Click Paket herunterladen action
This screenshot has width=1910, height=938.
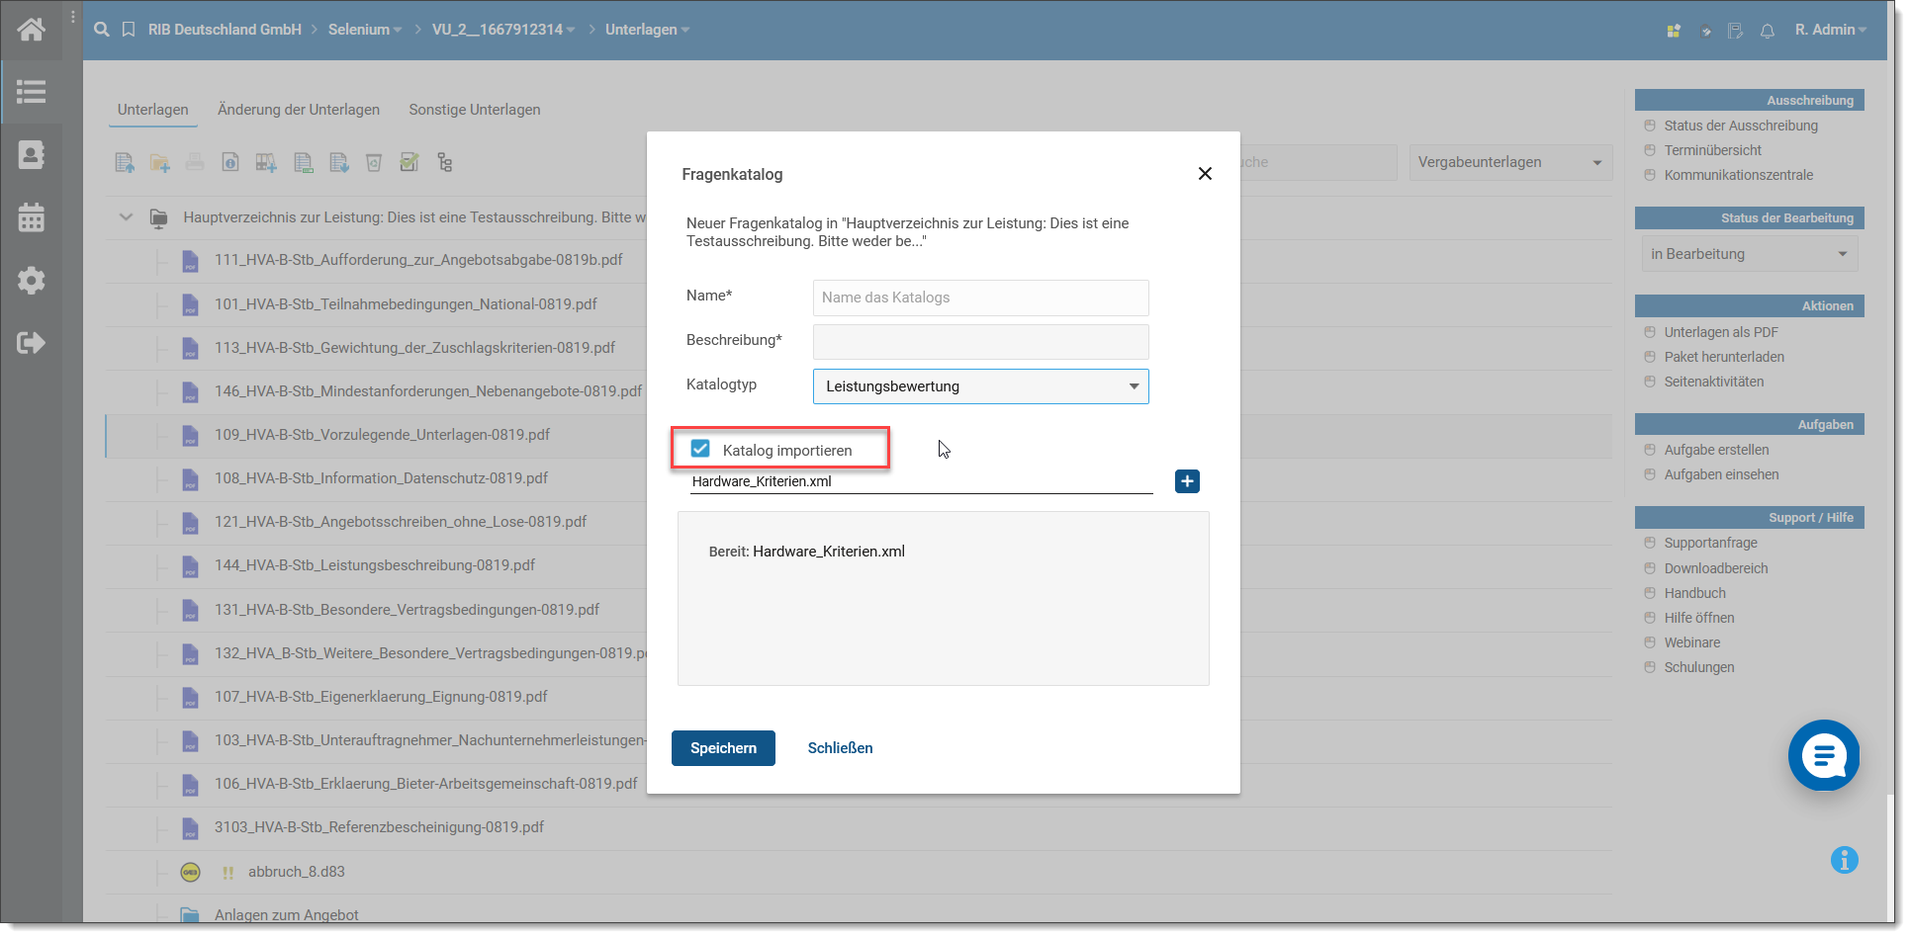coord(1724,357)
